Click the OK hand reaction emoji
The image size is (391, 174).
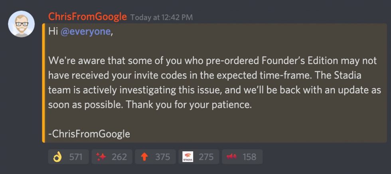[x=57, y=157]
